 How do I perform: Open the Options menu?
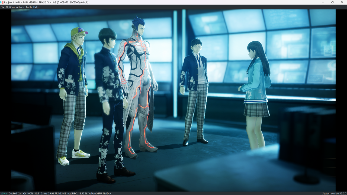click(10, 7)
